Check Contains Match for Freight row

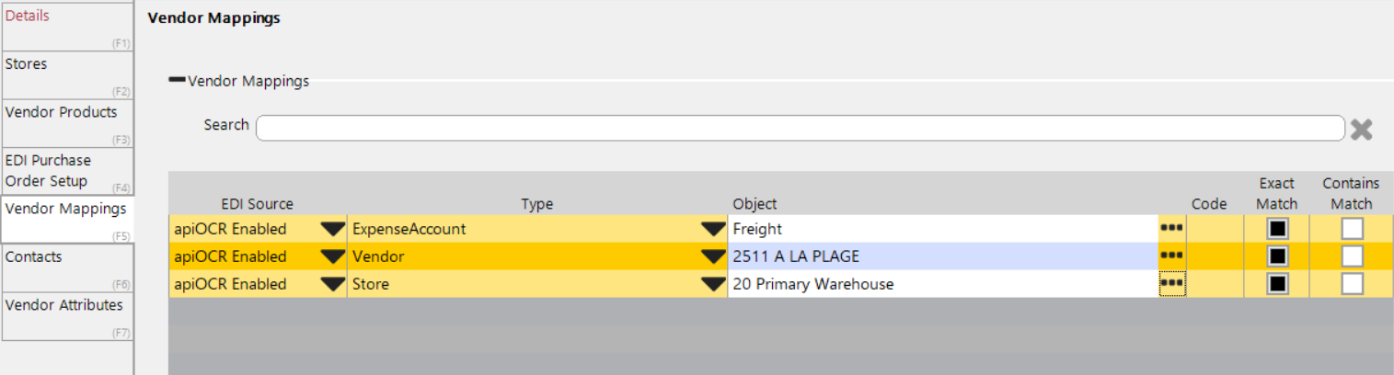tap(1351, 229)
